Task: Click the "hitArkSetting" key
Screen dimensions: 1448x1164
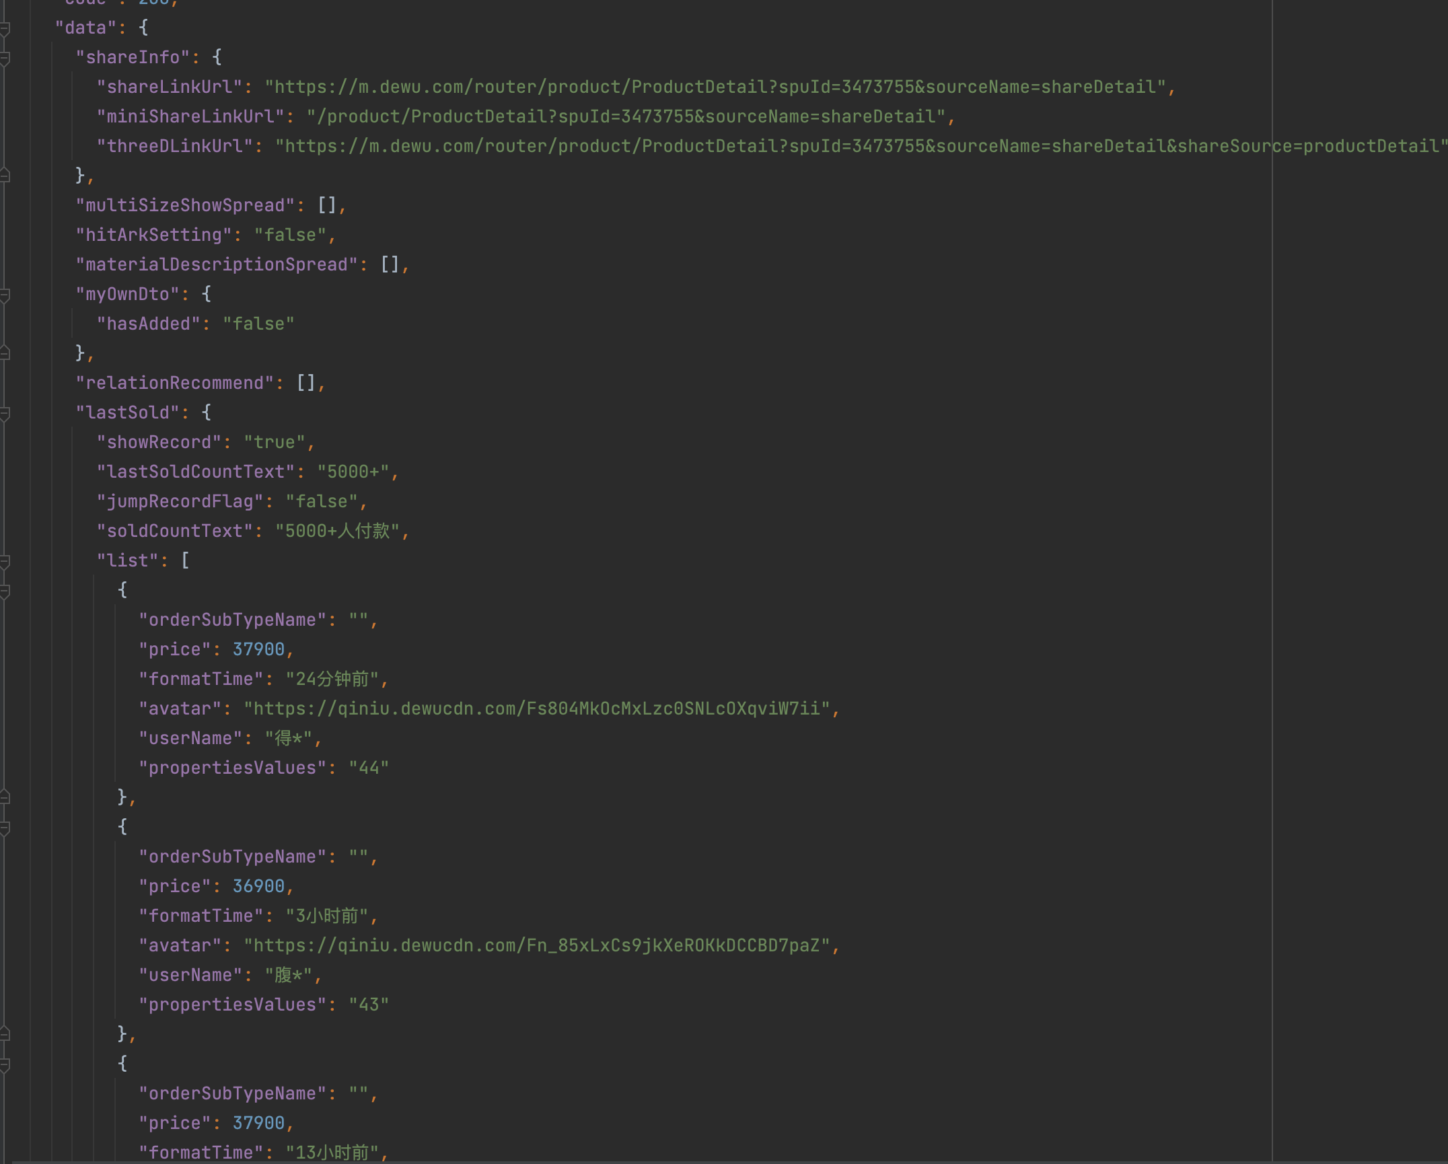Action: 154,235
